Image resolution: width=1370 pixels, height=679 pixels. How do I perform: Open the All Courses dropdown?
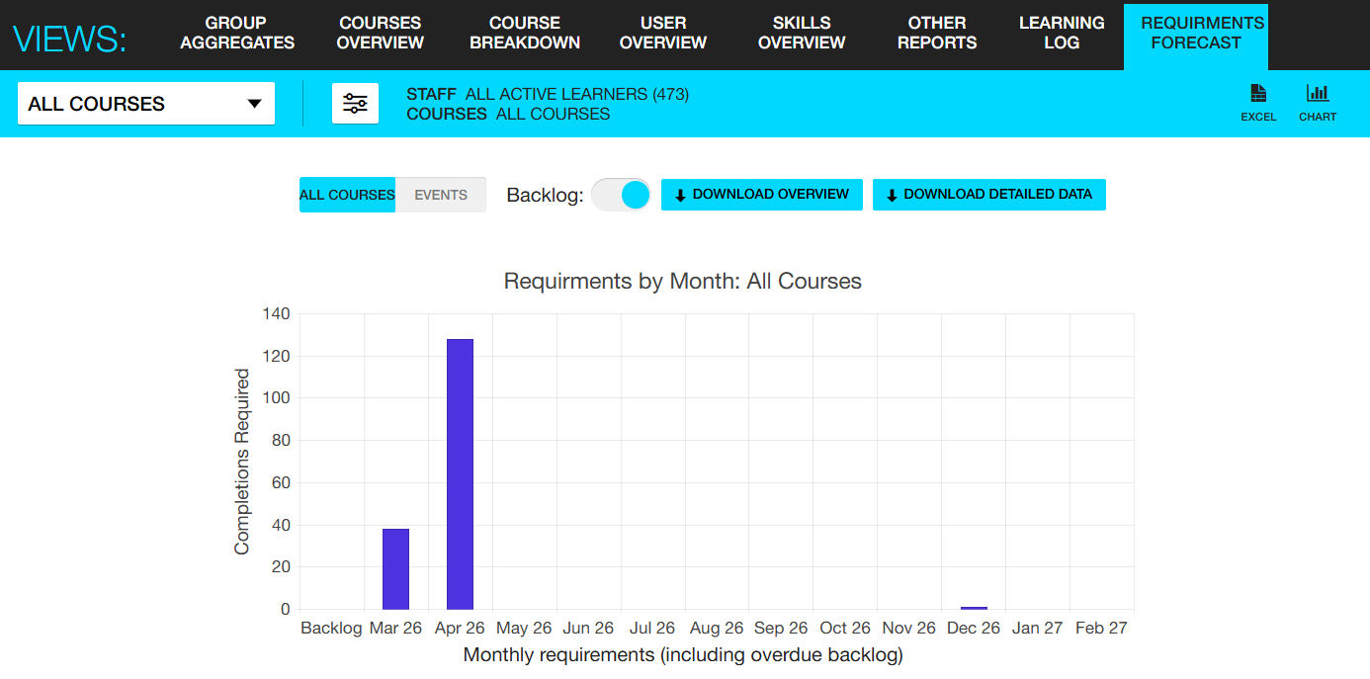click(x=145, y=104)
